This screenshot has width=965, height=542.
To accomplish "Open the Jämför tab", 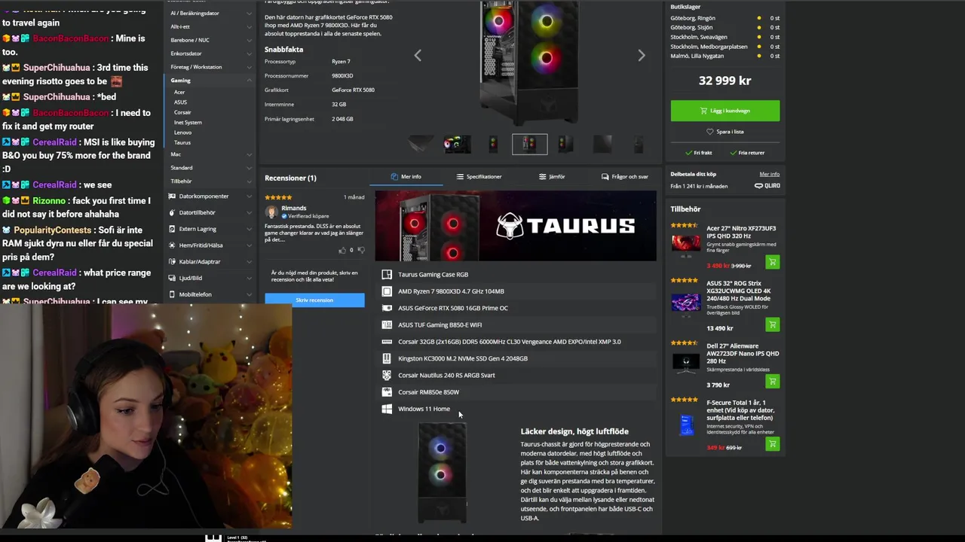I will (552, 177).
